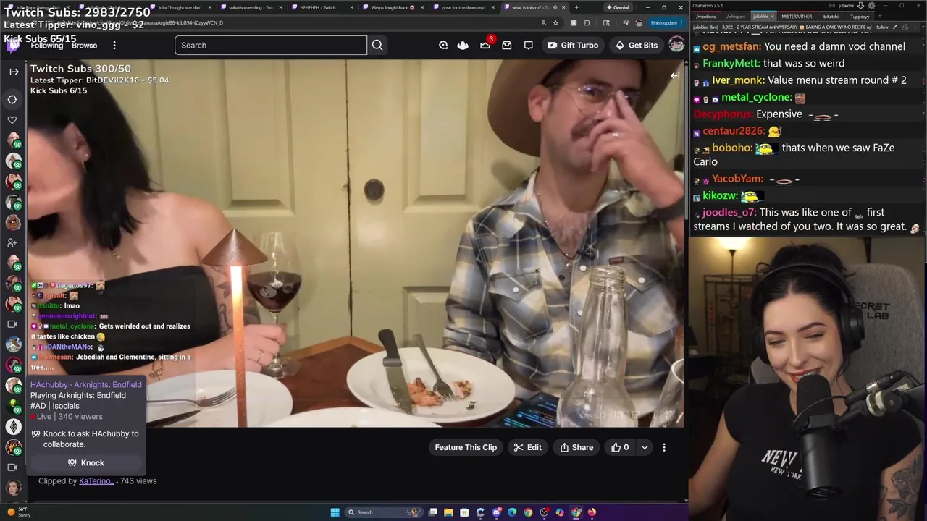Screen dimensions: 927x521
Task: Close the juliakins Chatterino tab
Action: (x=772, y=16)
